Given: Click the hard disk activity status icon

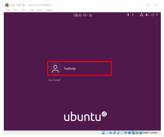Looking at the screenshot, I should click(103, 133).
